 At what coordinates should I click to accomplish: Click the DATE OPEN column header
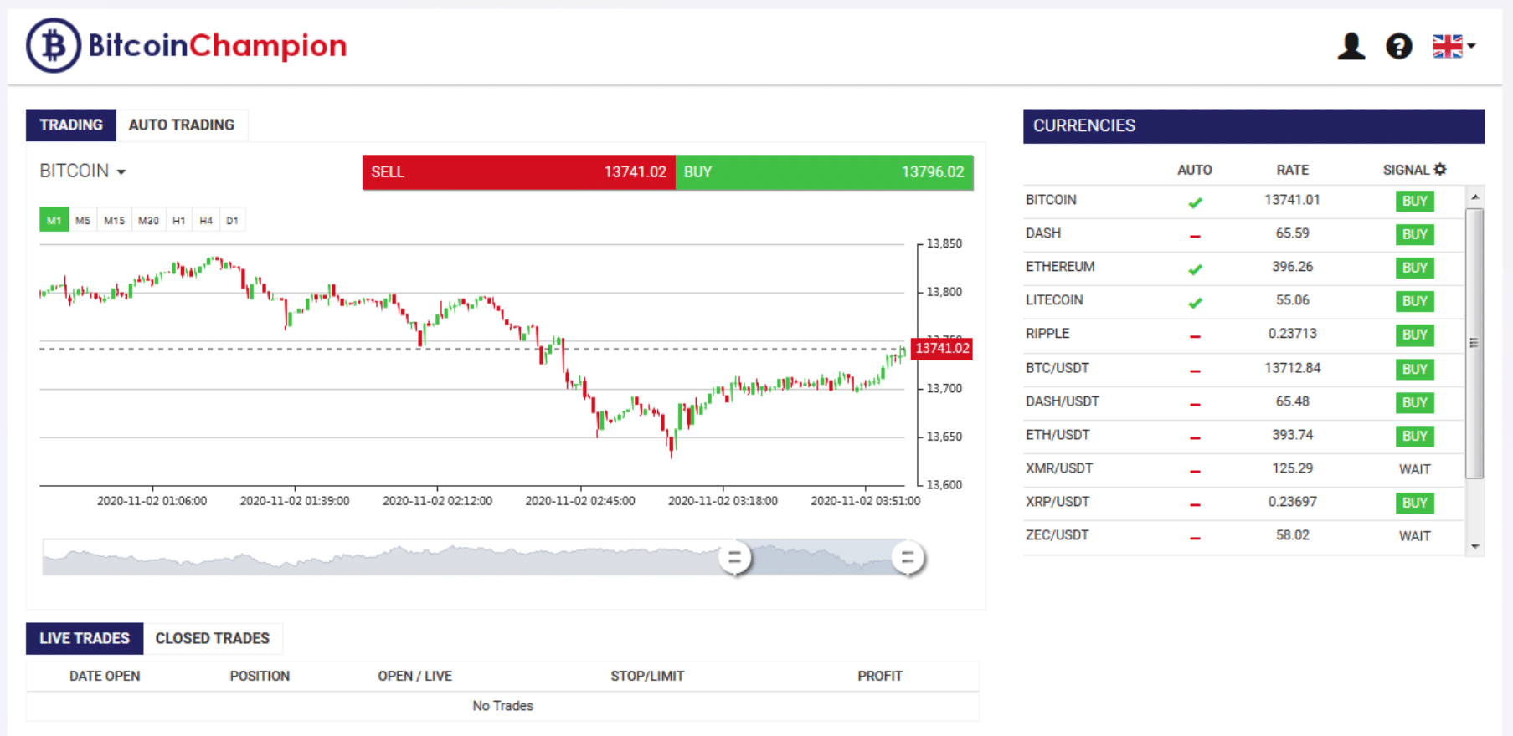tap(105, 676)
